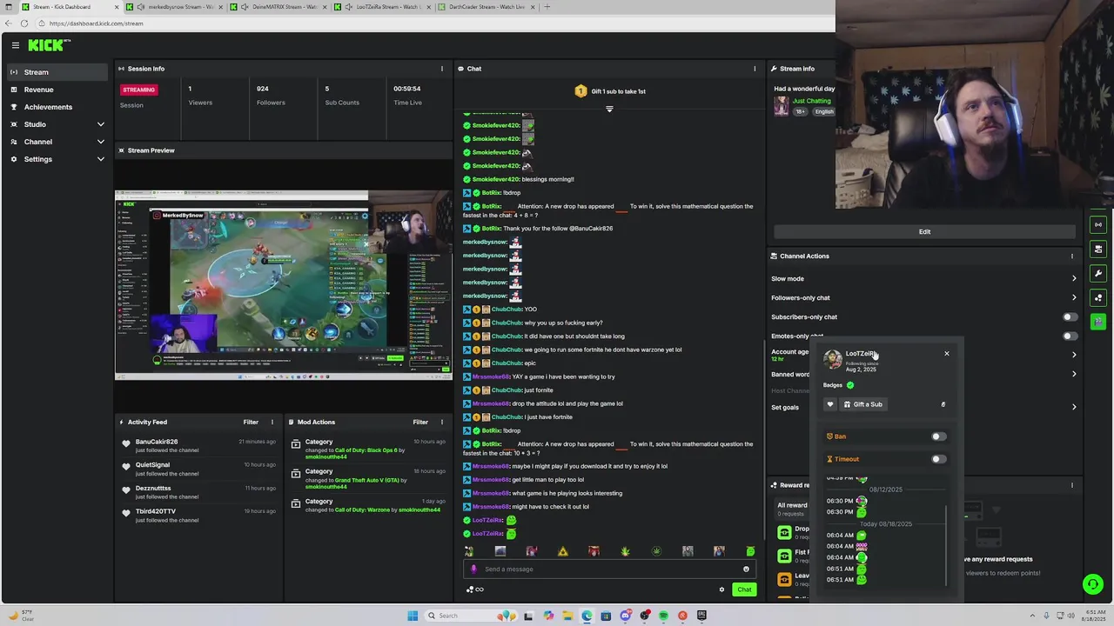Viewport: 1114px width, 626px height.
Task: Click the wrench icon in right sidebar
Action: [x=1098, y=274]
